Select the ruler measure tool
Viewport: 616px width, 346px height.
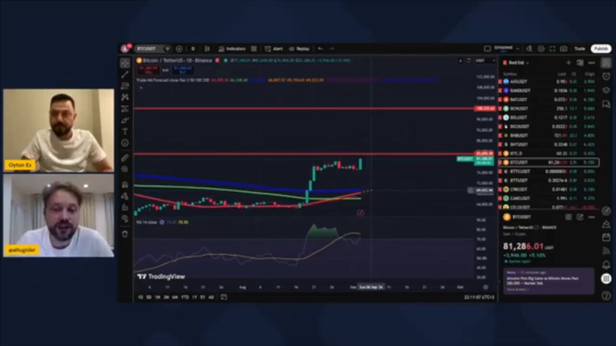(125, 158)
